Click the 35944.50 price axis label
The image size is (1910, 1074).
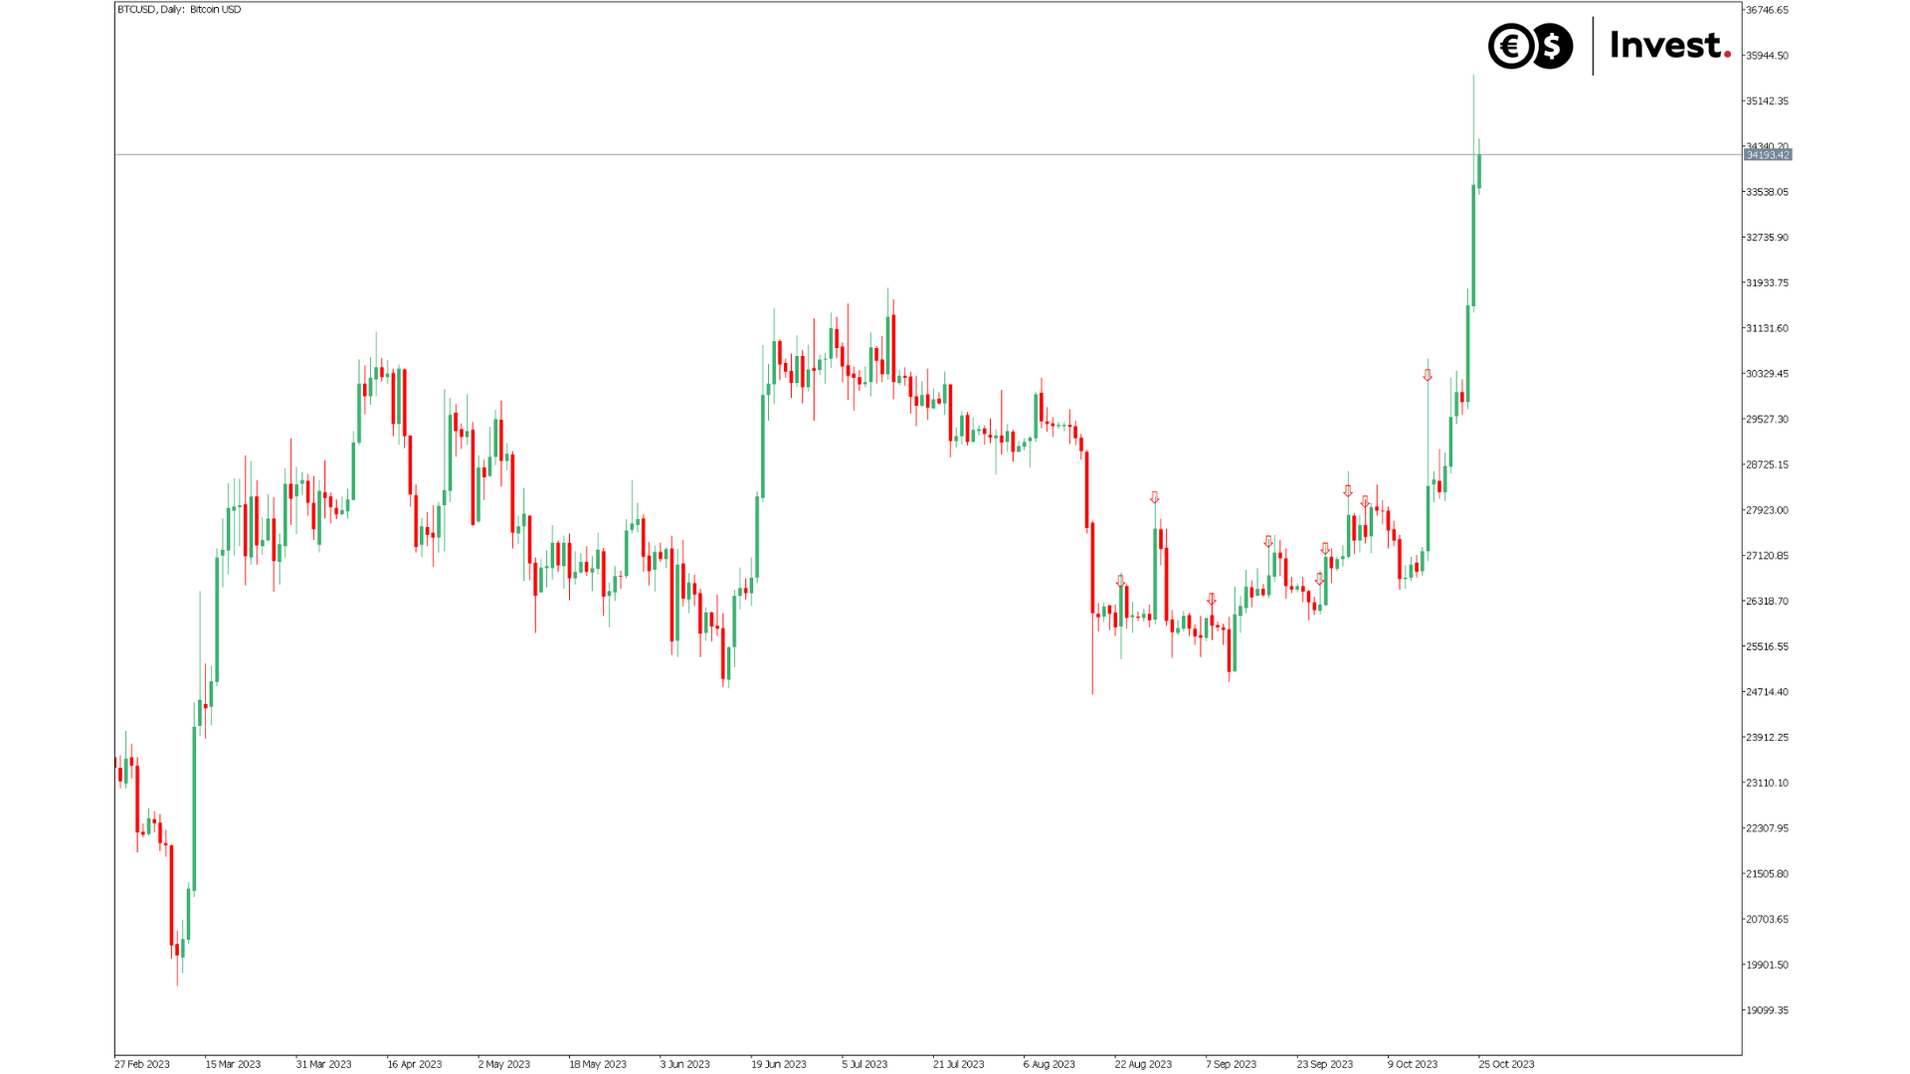coord(1767,56)
